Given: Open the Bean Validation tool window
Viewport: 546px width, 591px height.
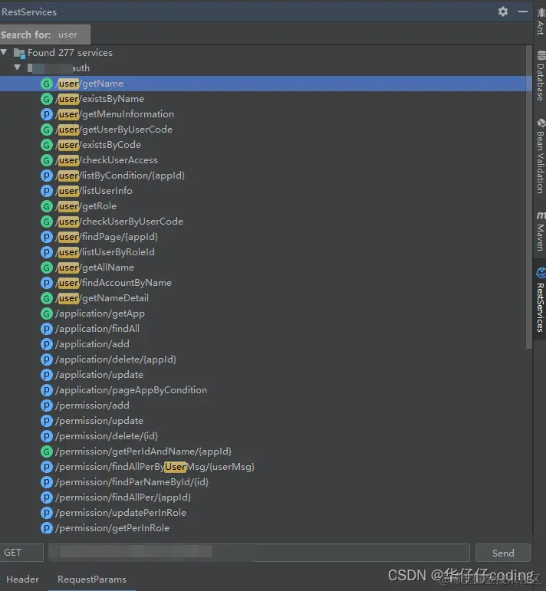Looking at the screenshot, I should (541, 156).
